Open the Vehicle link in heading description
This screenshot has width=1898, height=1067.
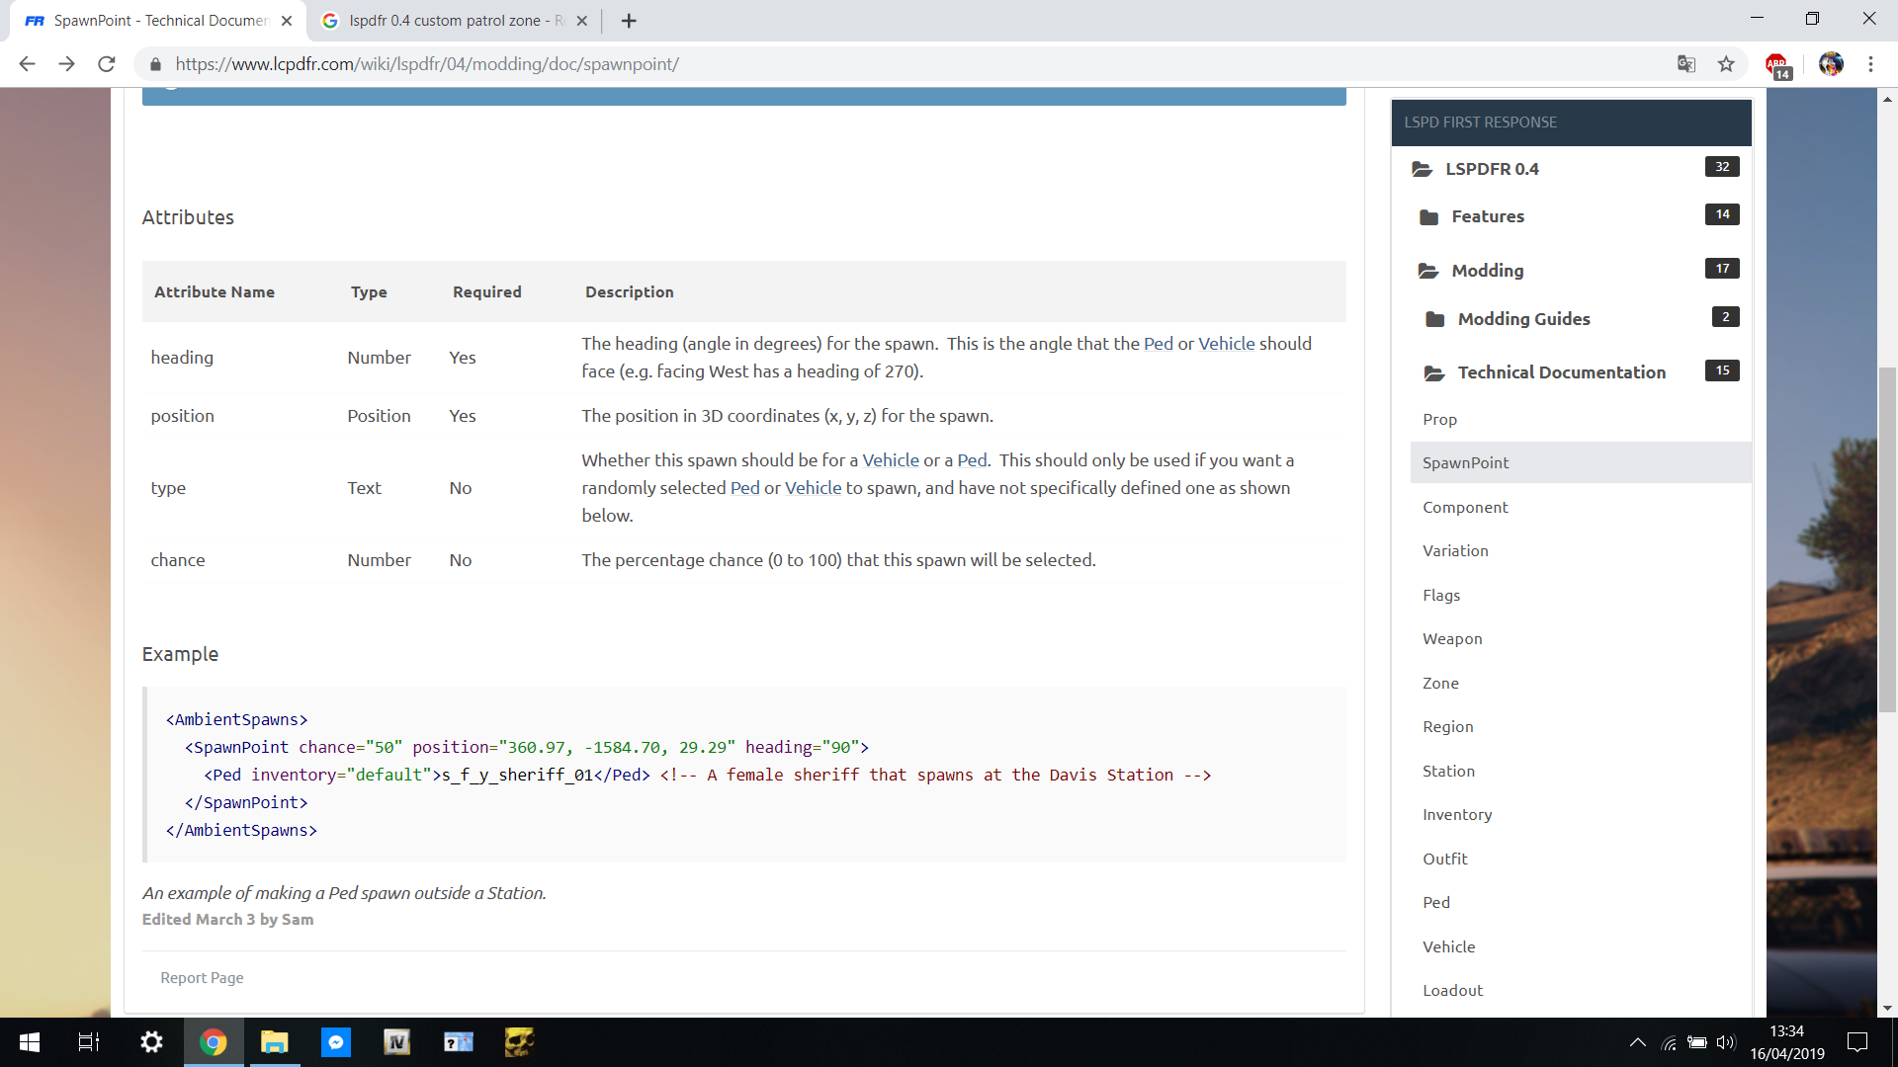point(1226,344)
